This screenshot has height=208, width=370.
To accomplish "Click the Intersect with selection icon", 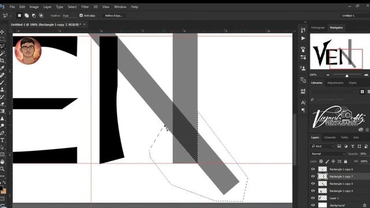I will point(41,16).
